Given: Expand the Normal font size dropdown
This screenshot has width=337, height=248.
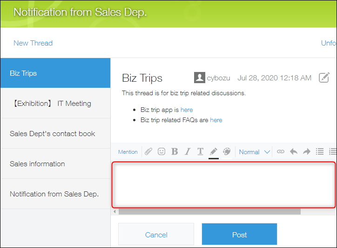Looking at the screenshot, I should [254, 151].
